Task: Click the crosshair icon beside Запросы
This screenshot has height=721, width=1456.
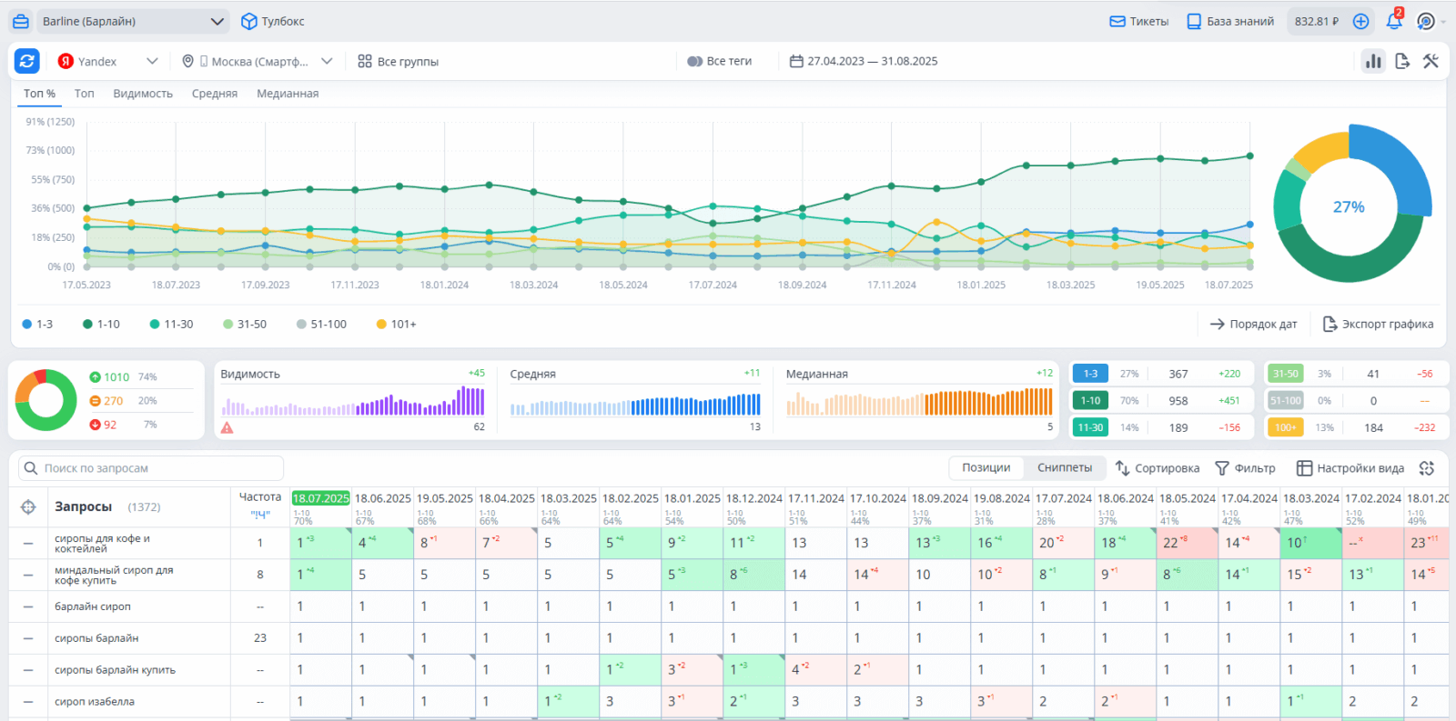Action: tap(28, 507)
